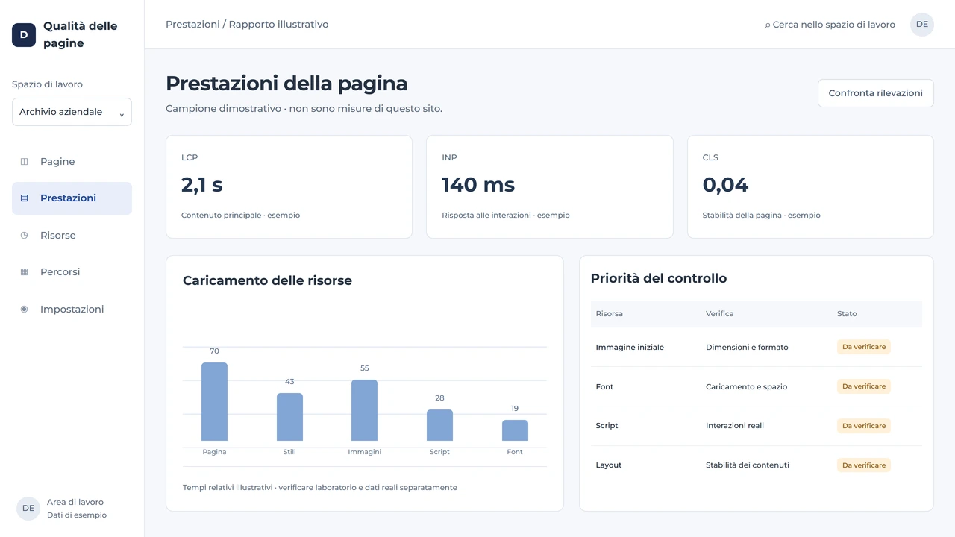Click the Pagina bar in the chart
Image resolution: width=955 pixels, height=537 pixels.
214,402
